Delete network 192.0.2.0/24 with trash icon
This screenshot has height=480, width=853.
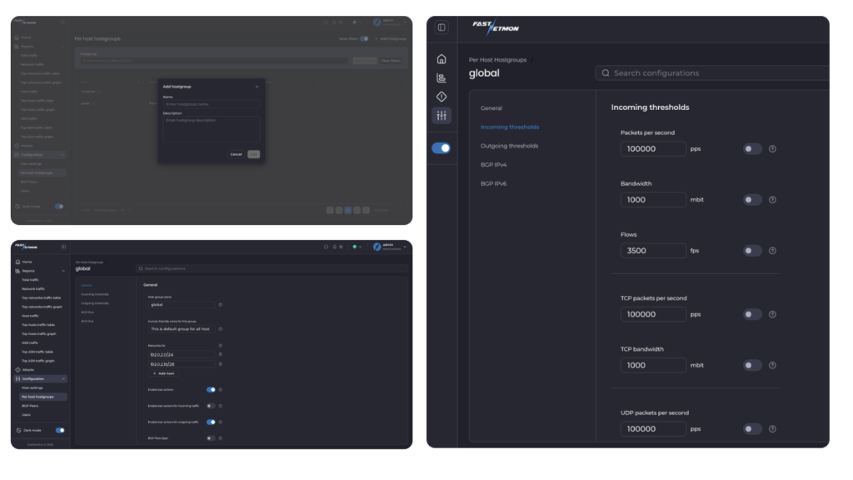pos(220,354)
